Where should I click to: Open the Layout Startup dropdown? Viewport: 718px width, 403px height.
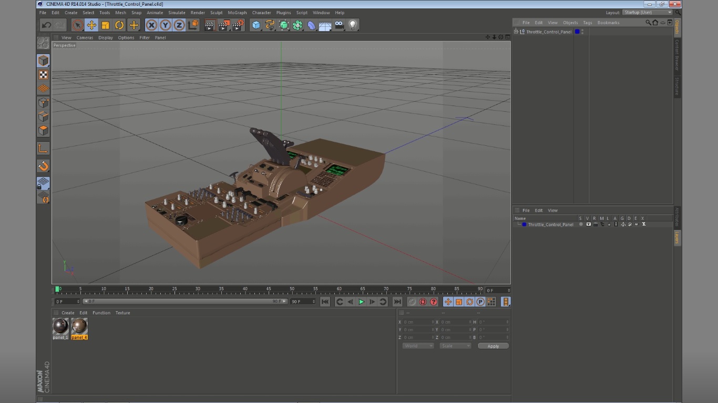coord(648,13)
